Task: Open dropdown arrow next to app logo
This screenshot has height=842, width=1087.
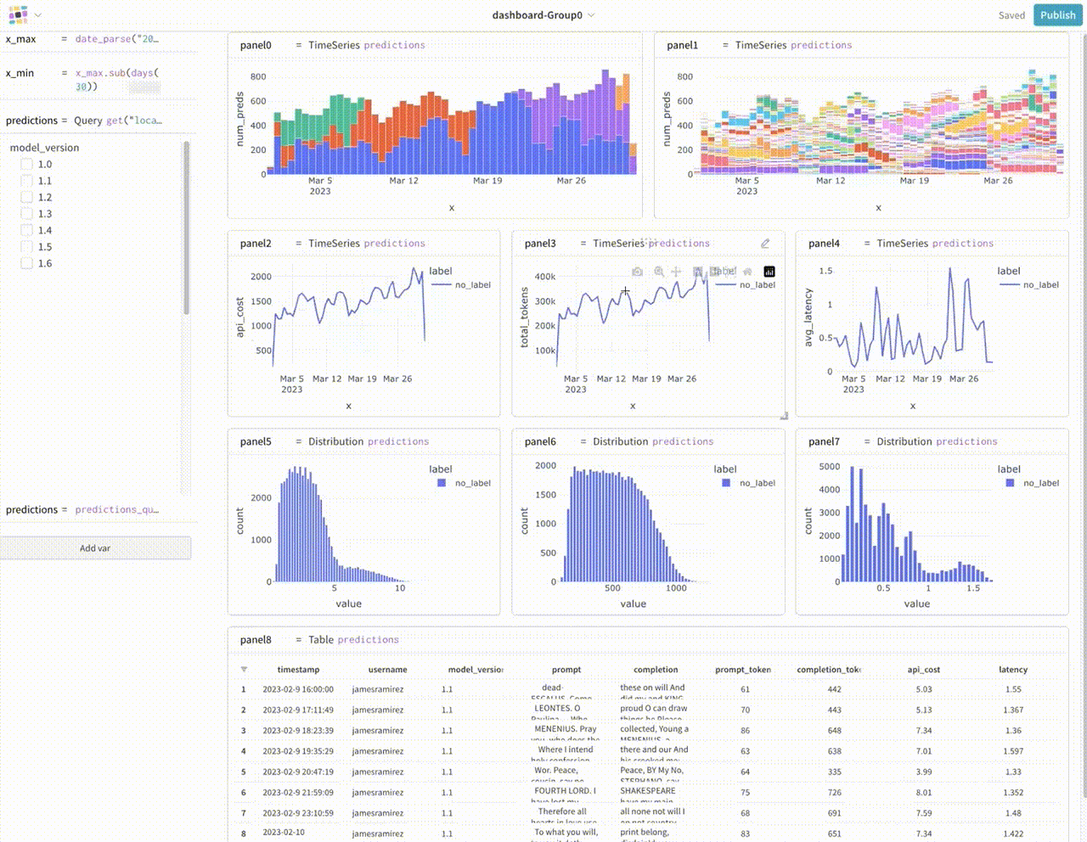Action: tap(37, 15)
